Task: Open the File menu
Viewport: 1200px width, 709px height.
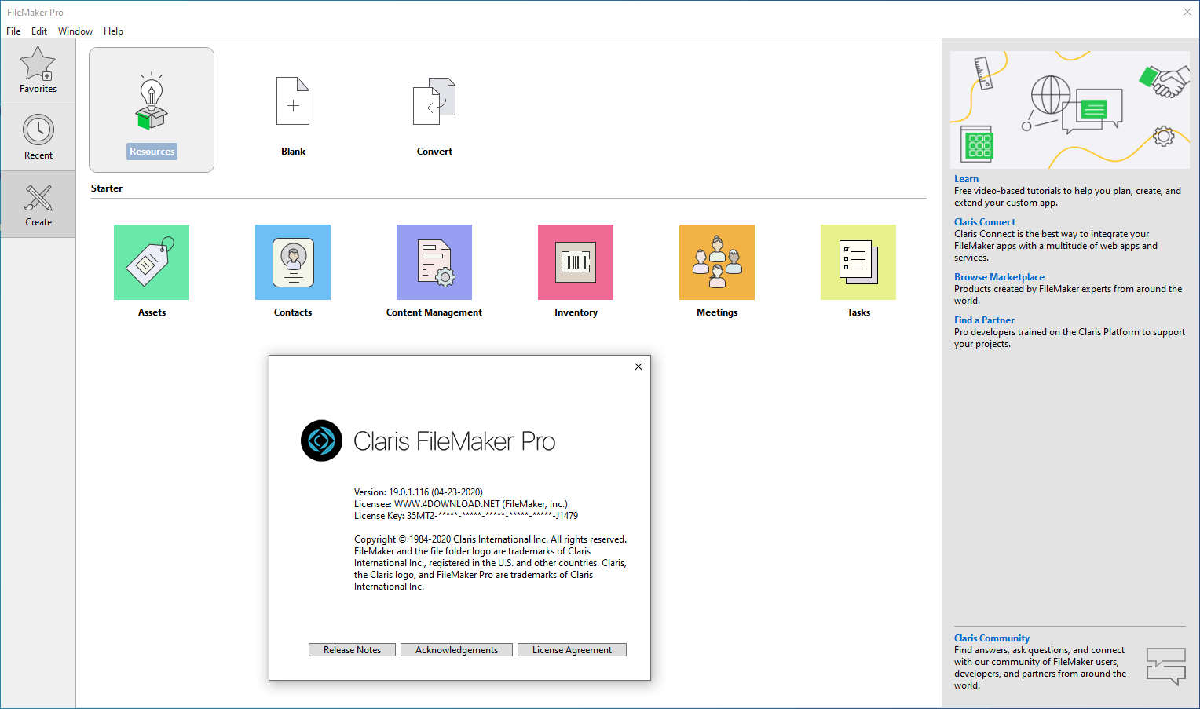Action: tap(13, 31)
